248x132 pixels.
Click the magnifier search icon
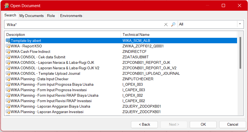pos(173,24)
